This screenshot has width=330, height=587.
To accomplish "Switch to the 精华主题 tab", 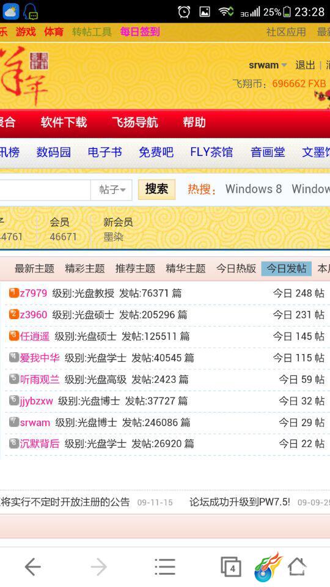I will pos(186,268).
